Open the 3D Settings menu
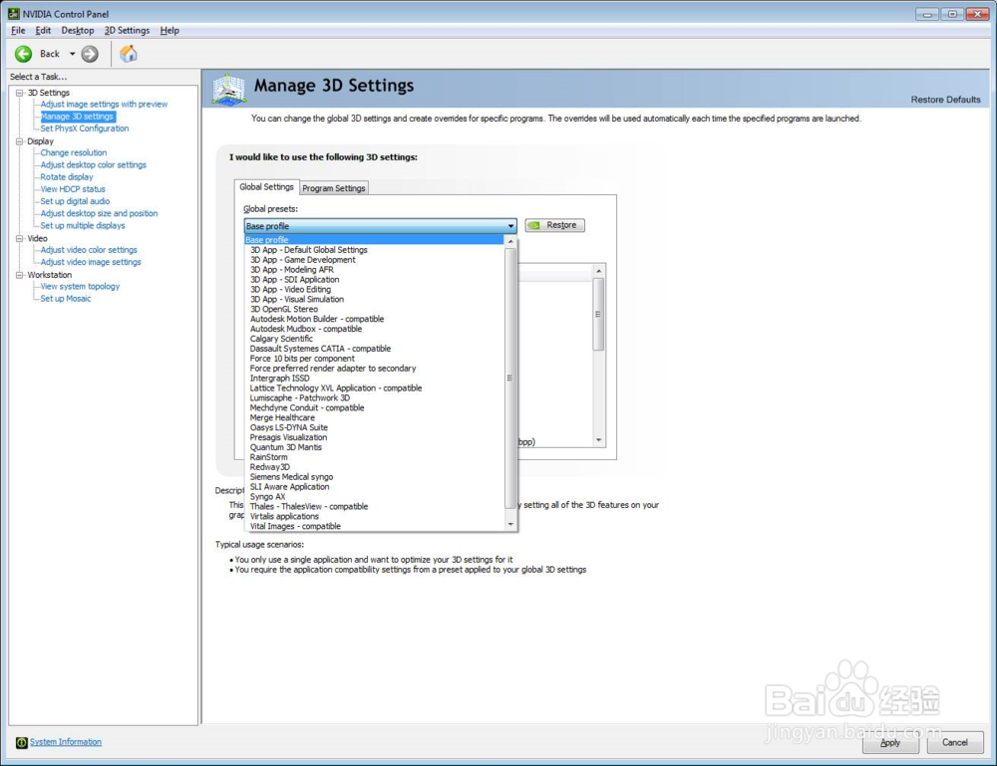 click(127, 30)
